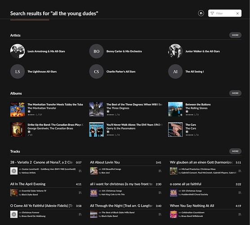Click library badge under The Rolling Stones album
This screenshot has height=225, width=250.
(x=187, y=112)
